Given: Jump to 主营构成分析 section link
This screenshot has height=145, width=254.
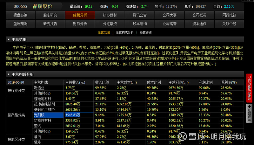Looking at the screenshot, I should (x=125, y=33).
